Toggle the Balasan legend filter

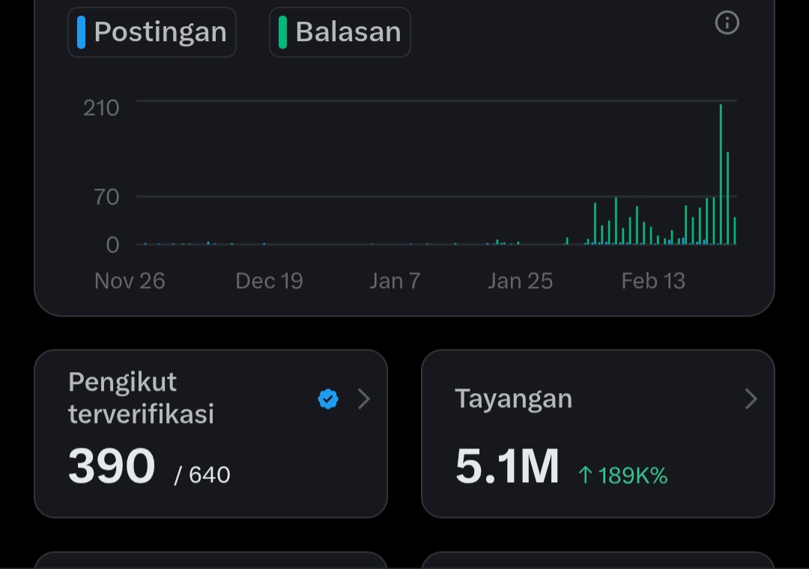[x=340, y=32]
